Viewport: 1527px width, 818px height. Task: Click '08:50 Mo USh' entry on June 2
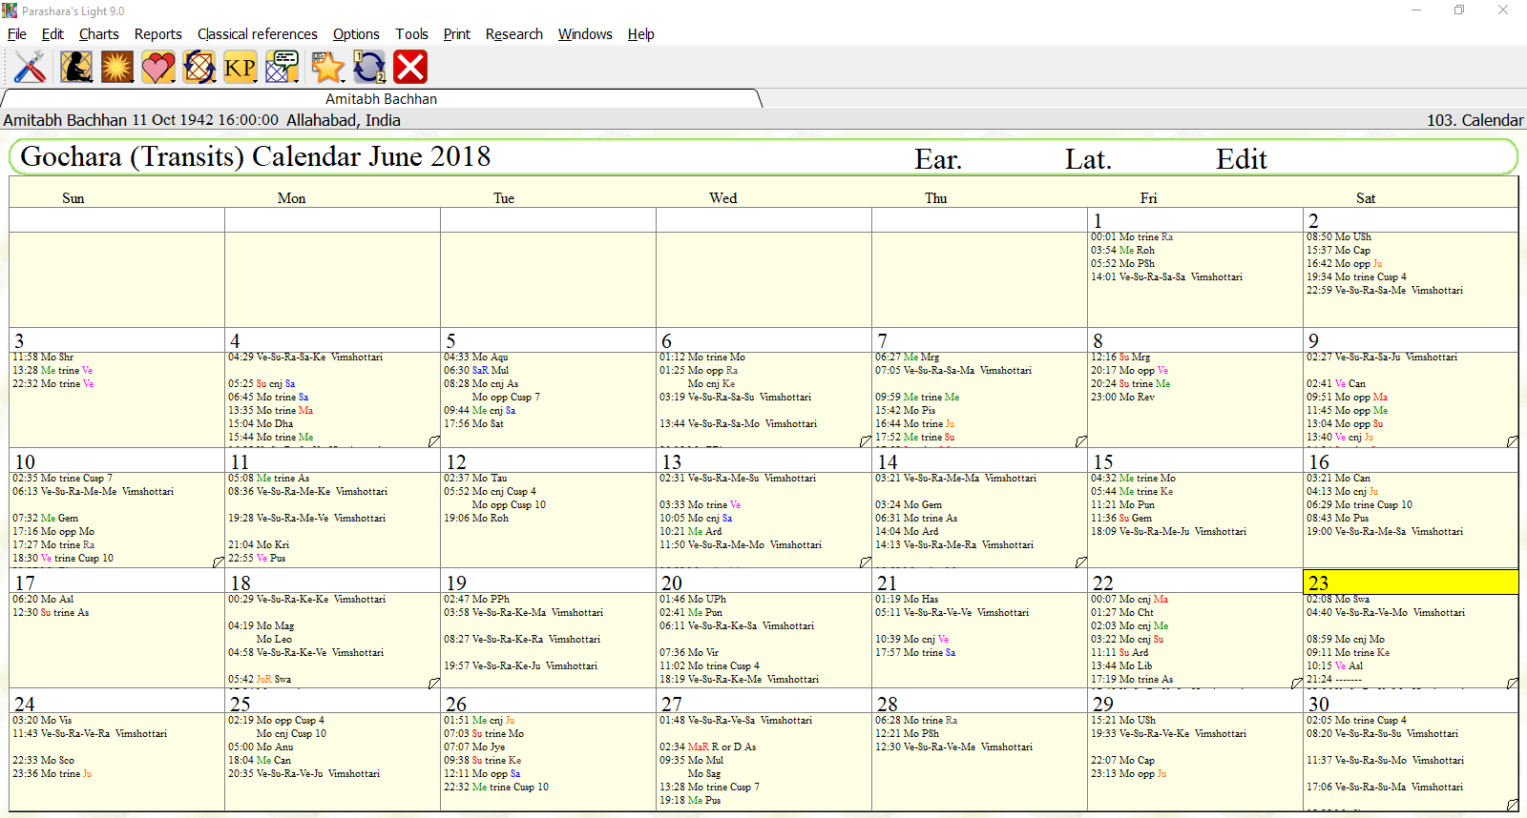[1339, 236]
